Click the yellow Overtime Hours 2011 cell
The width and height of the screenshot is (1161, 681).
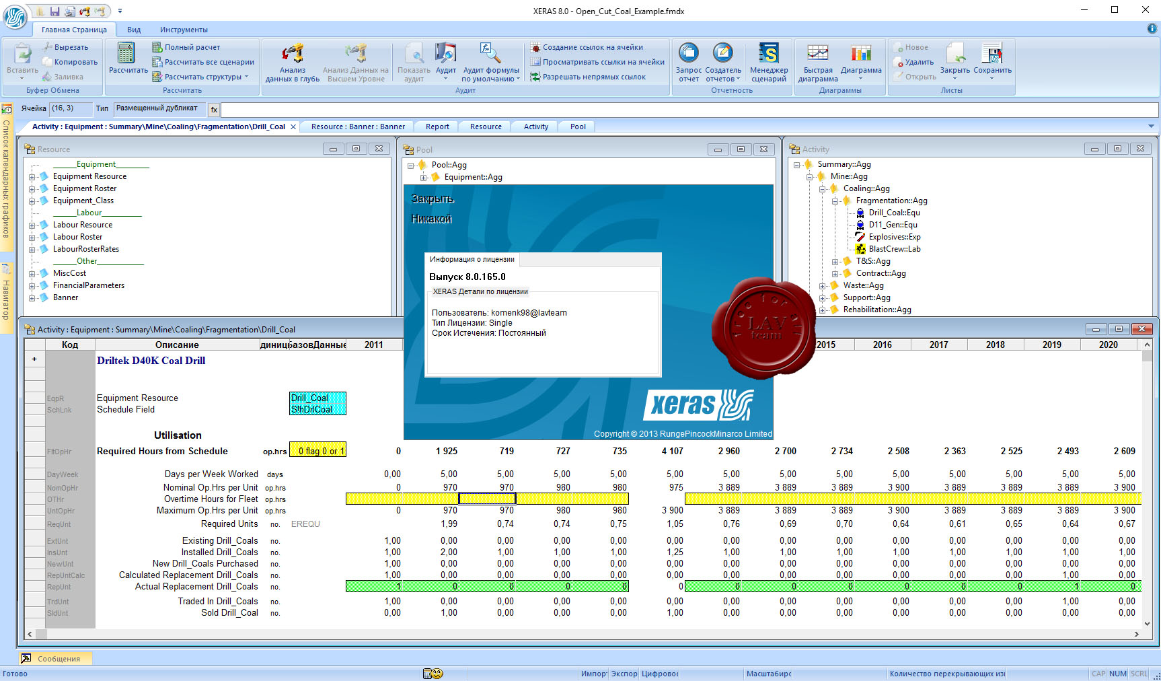coord(374,499)
